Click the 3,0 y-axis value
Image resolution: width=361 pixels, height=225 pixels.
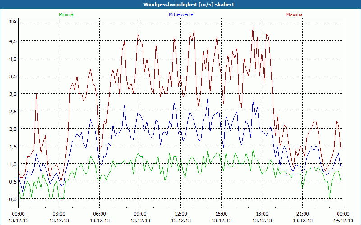pyautogui.click(x=13, y=94)
